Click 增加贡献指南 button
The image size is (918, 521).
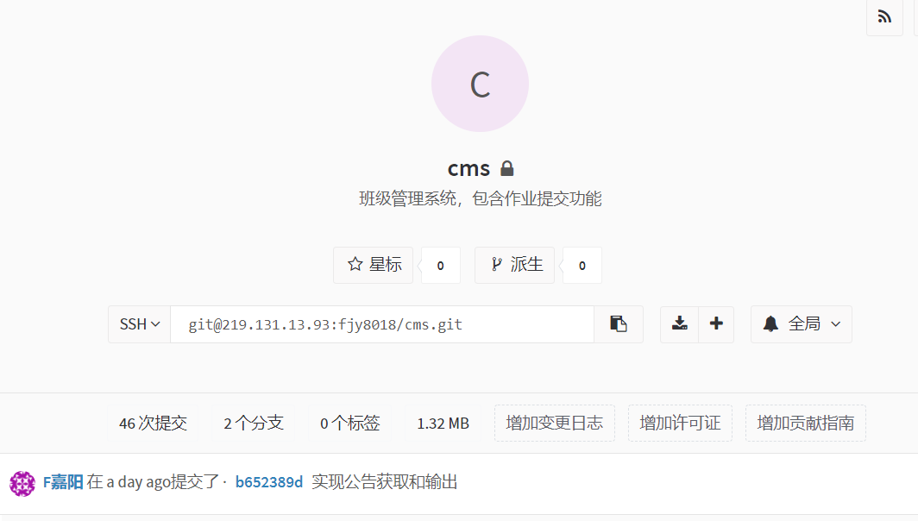point(806,424)
